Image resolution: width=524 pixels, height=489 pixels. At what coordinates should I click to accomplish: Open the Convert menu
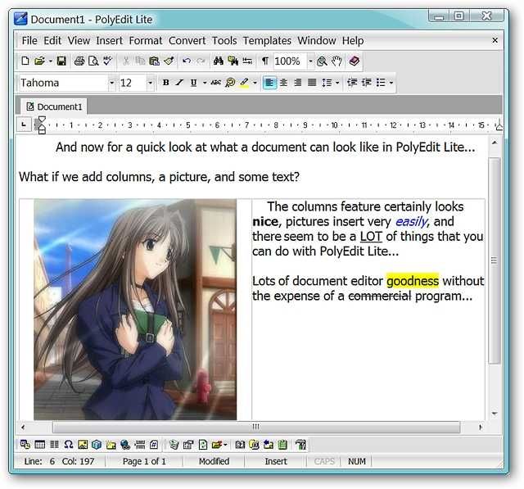tap(187, 41)
